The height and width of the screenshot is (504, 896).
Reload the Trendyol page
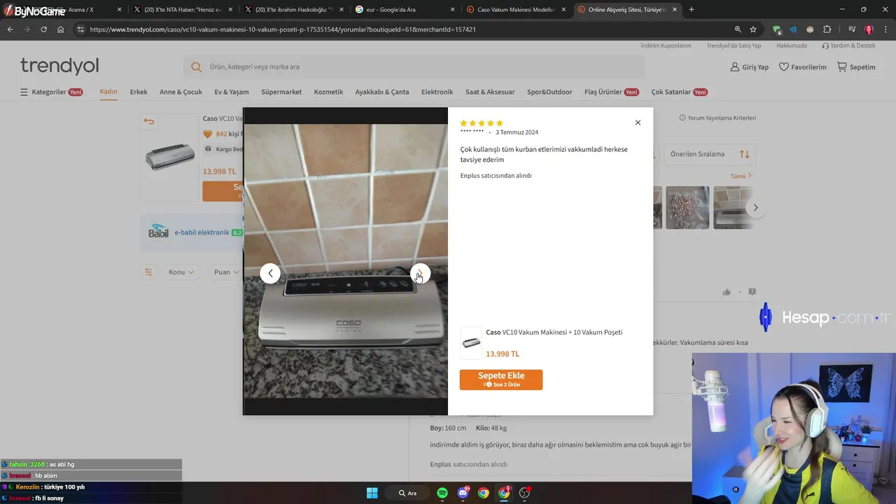pos(43,29)
